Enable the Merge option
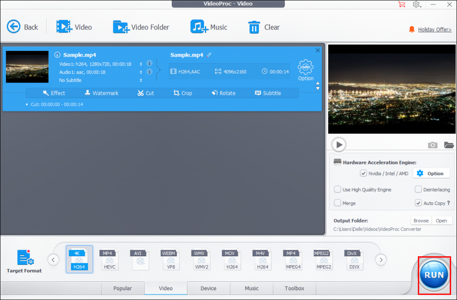The image size is (457, 300). click(x=337, y=203)
